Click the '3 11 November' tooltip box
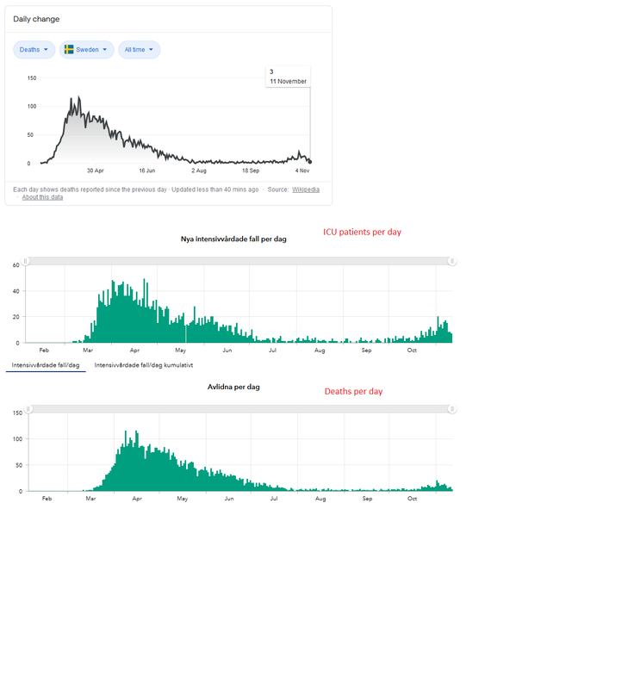Image resolution: width=634 pixels, height=689 pixels. (x=289, y=77)
